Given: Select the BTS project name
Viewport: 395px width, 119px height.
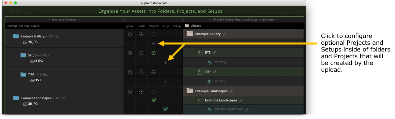Looking at the screenshot, I should (208, 52).
